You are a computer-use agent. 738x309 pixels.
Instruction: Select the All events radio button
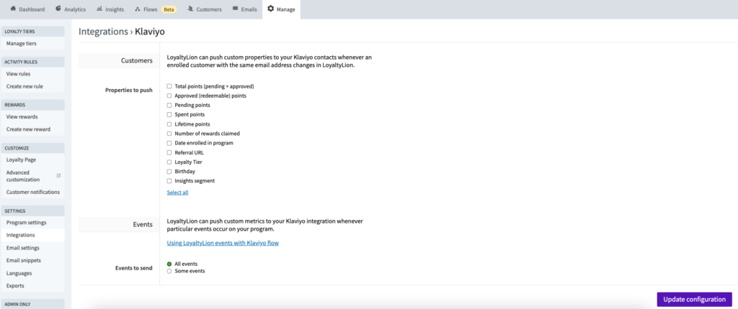coord(169,264)
